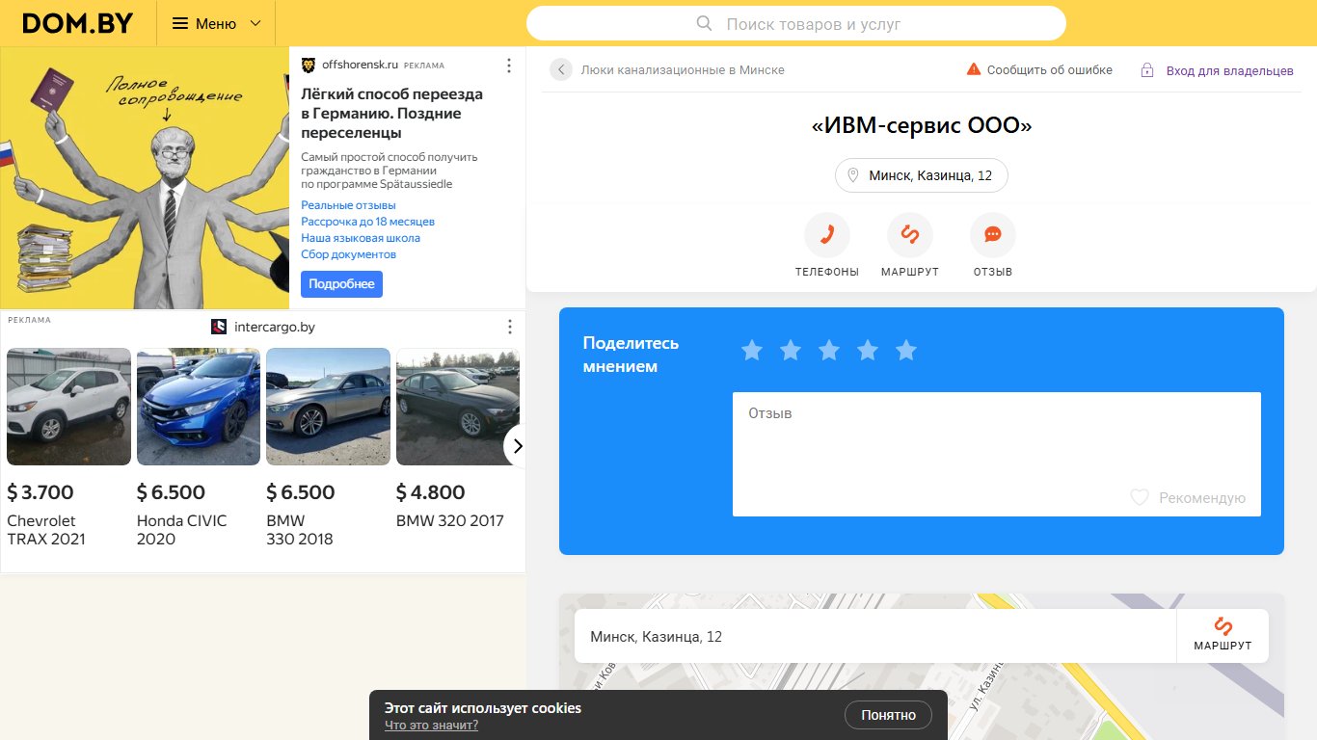Rate five stars
The image size is (1317, 740).
[x=906, y=351]
